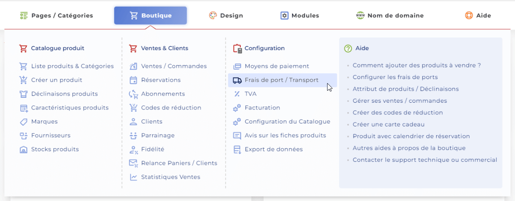Click the credit card icon for Moyens de paiement
The image size is (515, 201).
[x=237, y=66]
